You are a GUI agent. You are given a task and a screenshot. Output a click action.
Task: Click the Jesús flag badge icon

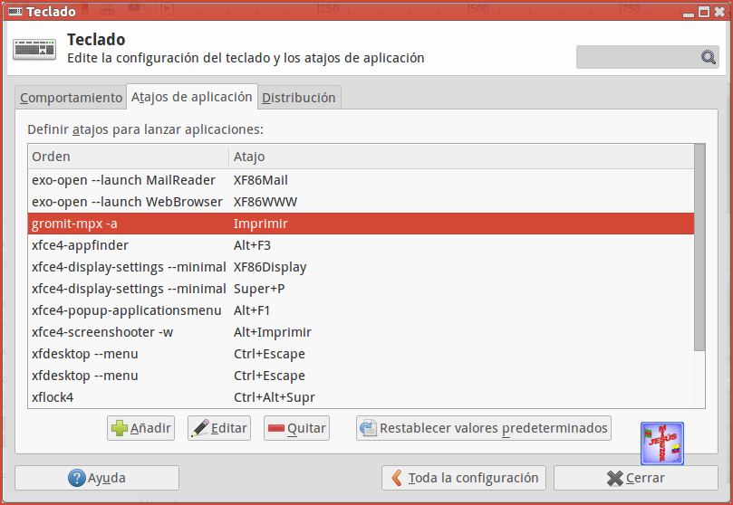tap(662, 443)
